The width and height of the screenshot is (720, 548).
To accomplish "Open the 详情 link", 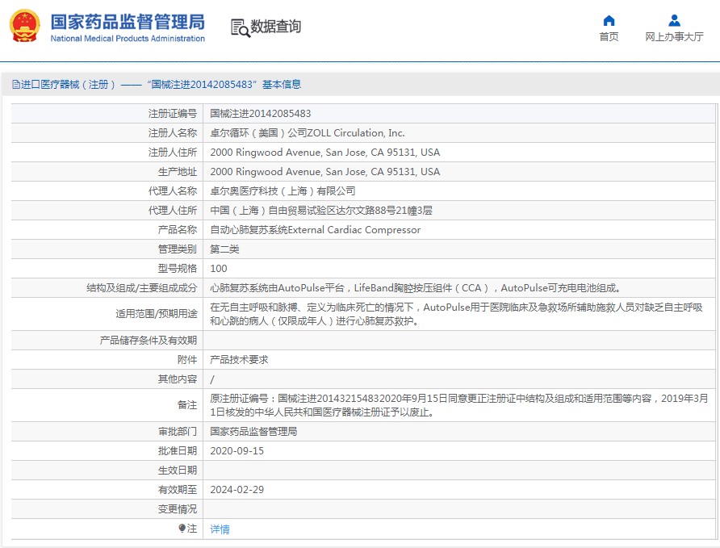I will (x=220, y=529).
